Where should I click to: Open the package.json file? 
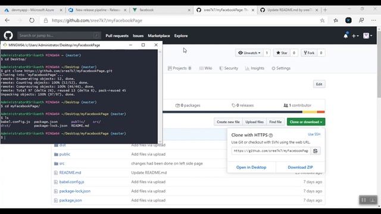[x=70, y=200]
